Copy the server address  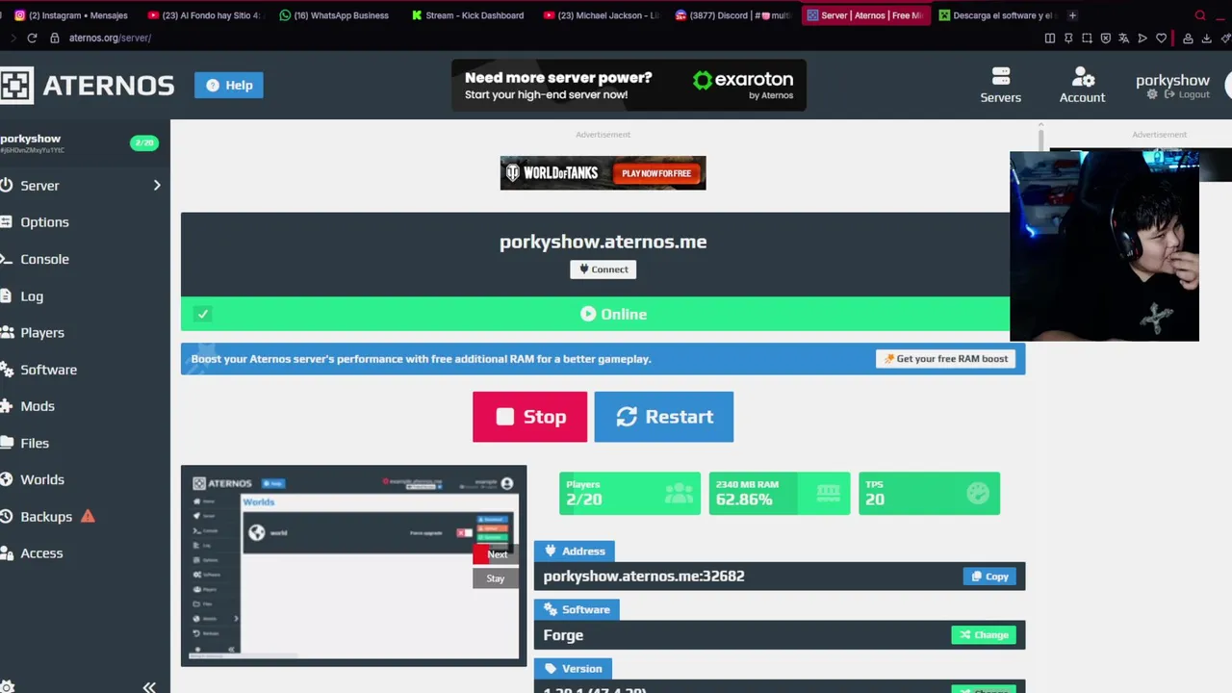pyautogui.click(x=989, y=577)
